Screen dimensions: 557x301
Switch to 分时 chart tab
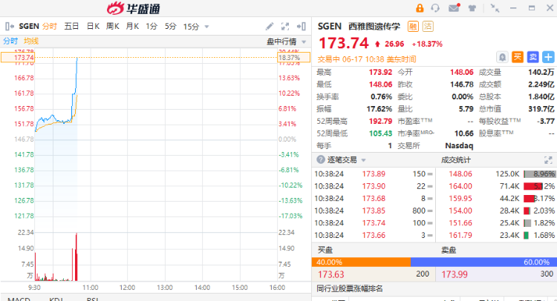[x=49, y=26]
